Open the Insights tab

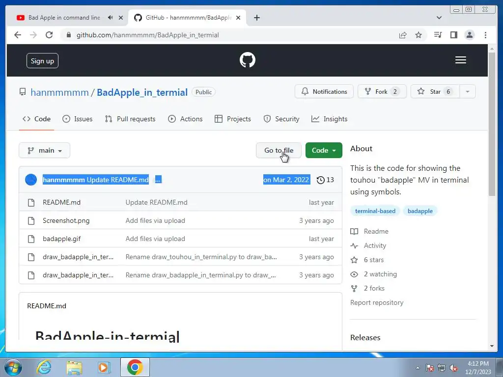pos(329,119)
